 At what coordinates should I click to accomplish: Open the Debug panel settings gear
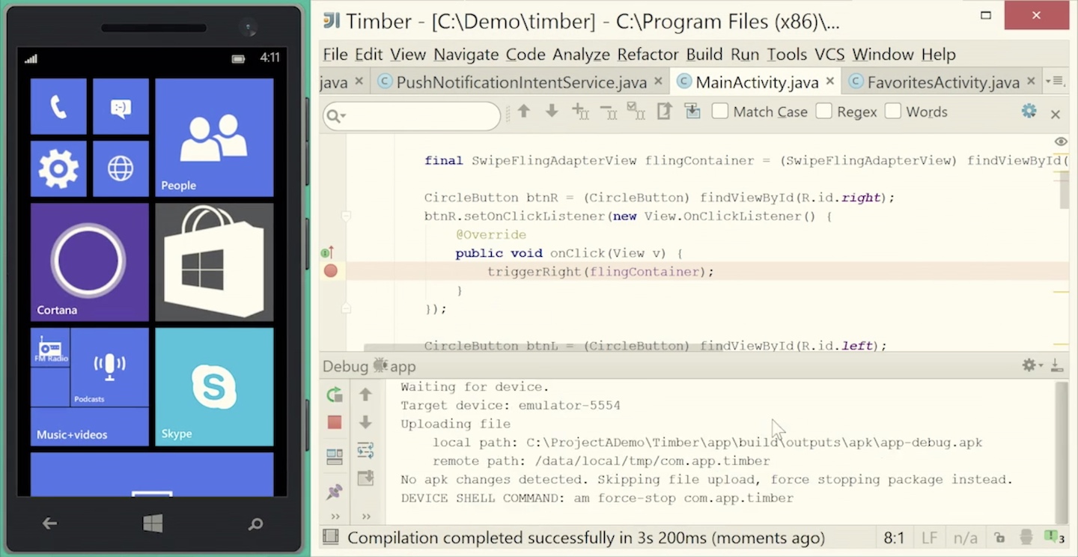[1028, 365]
